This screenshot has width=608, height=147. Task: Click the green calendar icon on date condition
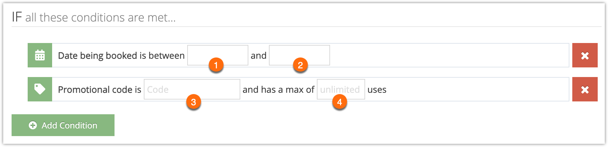[40, 55]
